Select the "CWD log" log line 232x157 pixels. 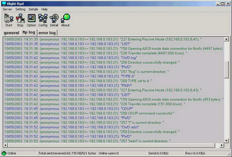click(71, 58)
